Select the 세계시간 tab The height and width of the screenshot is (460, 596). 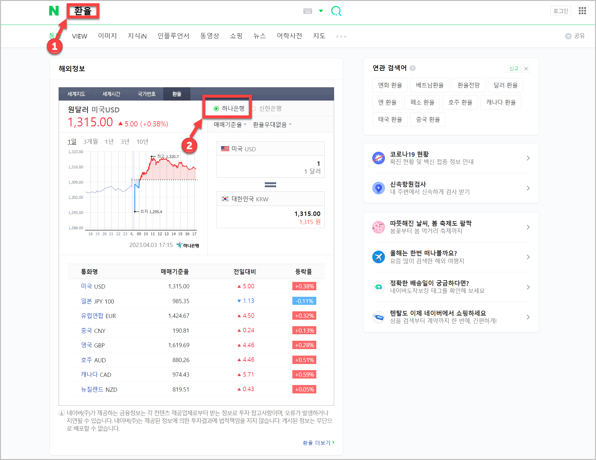click(111, 94)
